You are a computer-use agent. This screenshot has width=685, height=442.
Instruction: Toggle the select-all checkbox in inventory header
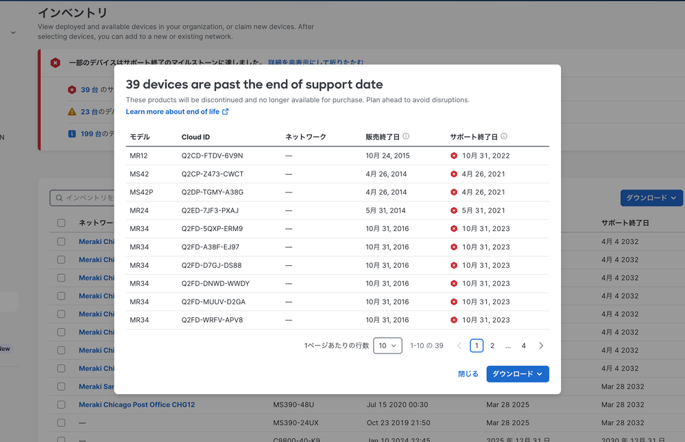[61, 223]
